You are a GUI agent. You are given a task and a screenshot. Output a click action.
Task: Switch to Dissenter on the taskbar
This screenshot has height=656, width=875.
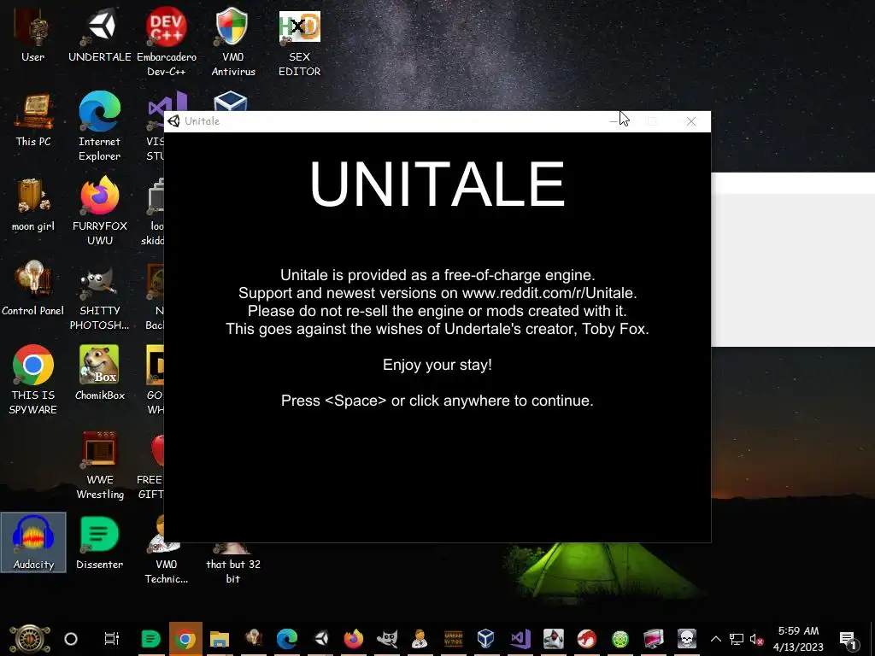[150, 639]
